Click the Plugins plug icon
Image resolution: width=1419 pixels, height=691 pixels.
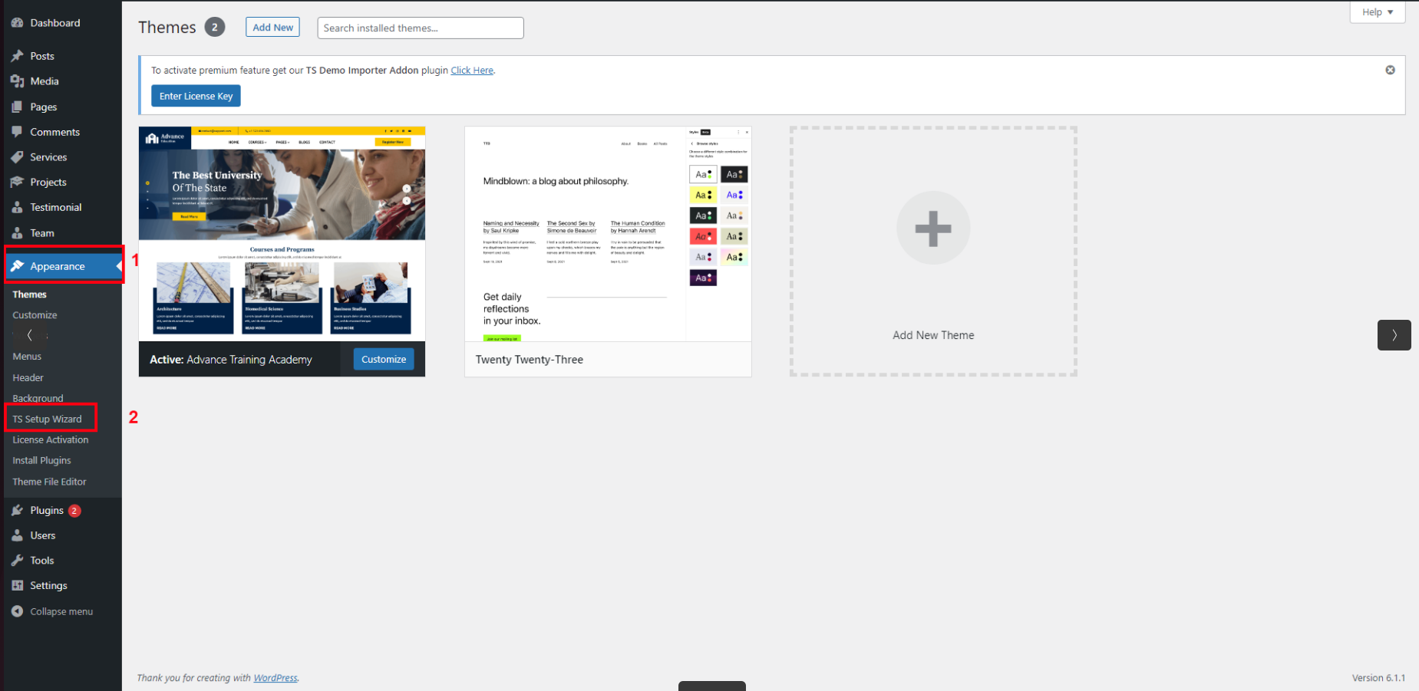(17, 511)
